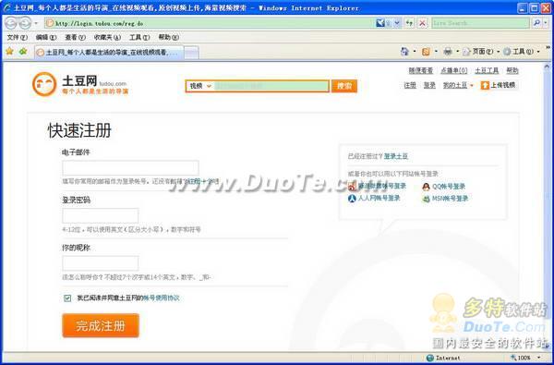Click the 登录 link in header
The height and width of the screenshot is (365, 554).
pyautogui.click(x=429, y=85)
